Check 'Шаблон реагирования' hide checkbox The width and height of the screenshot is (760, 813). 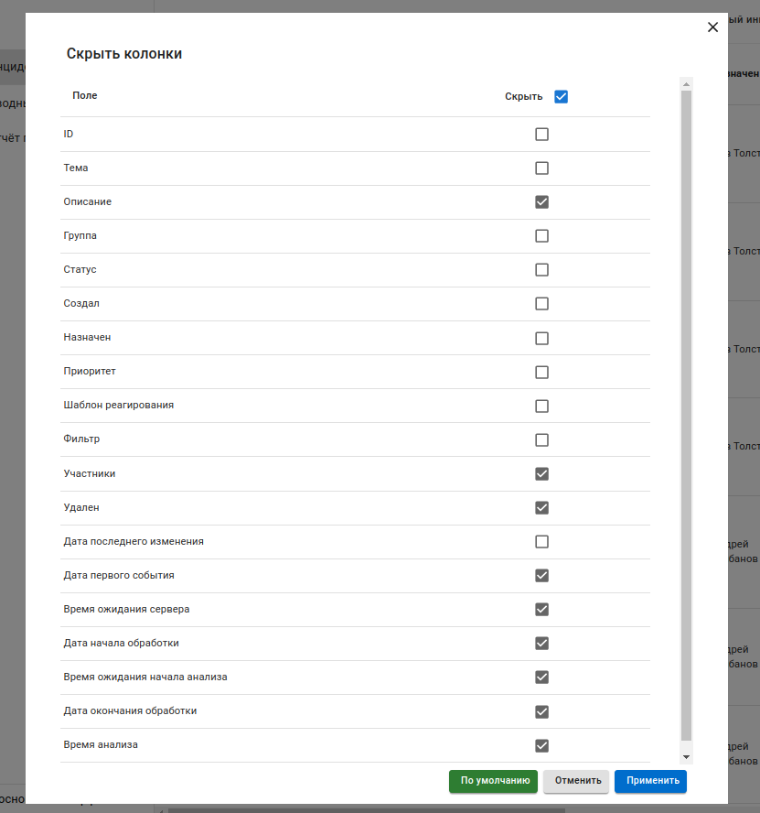(x=541, y=406)
